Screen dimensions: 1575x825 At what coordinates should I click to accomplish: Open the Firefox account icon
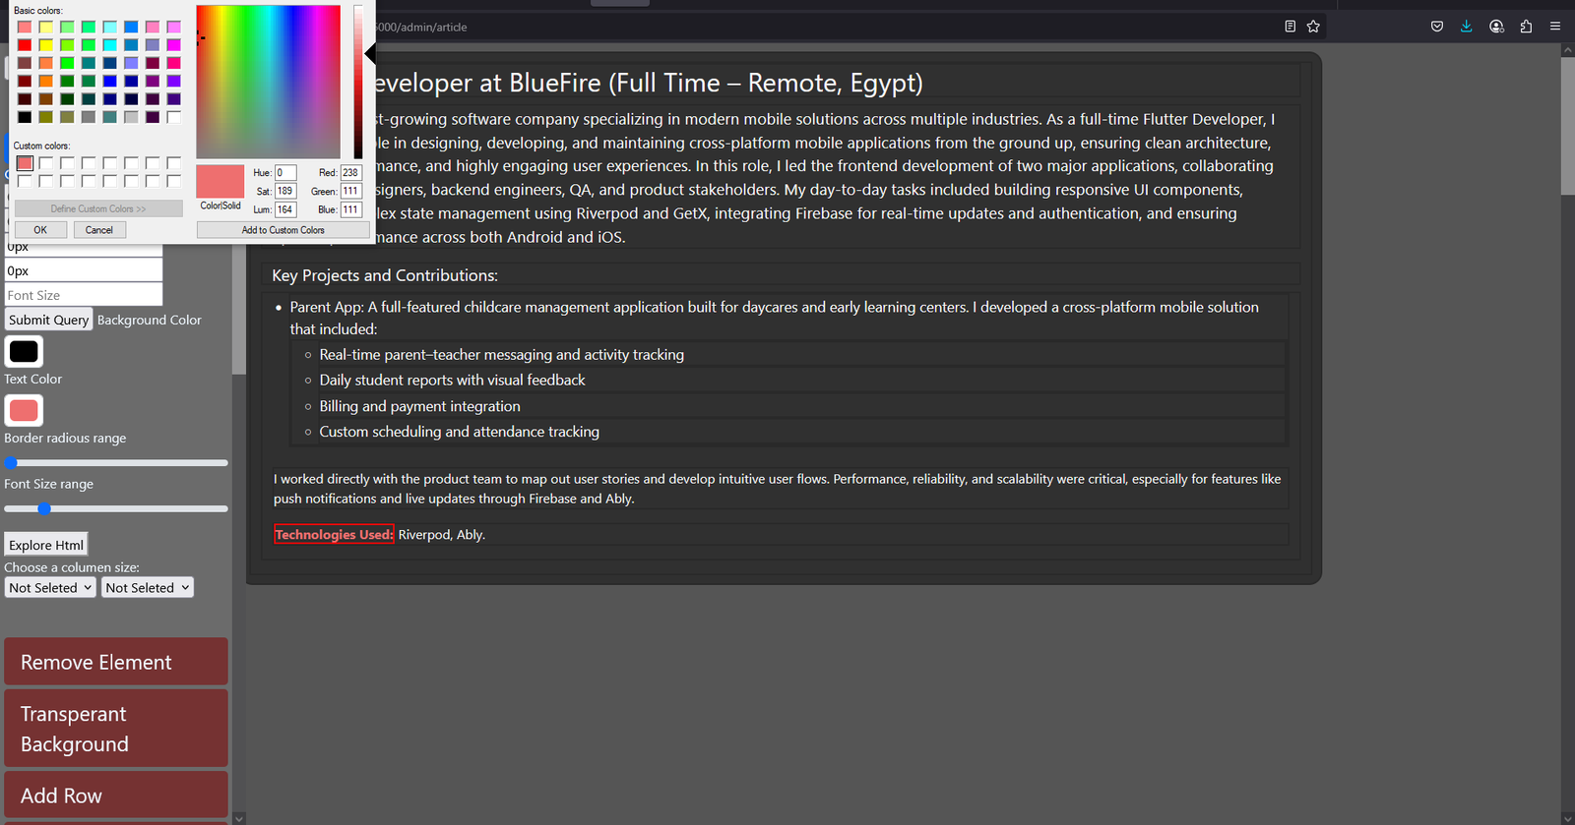(1496, 27)
